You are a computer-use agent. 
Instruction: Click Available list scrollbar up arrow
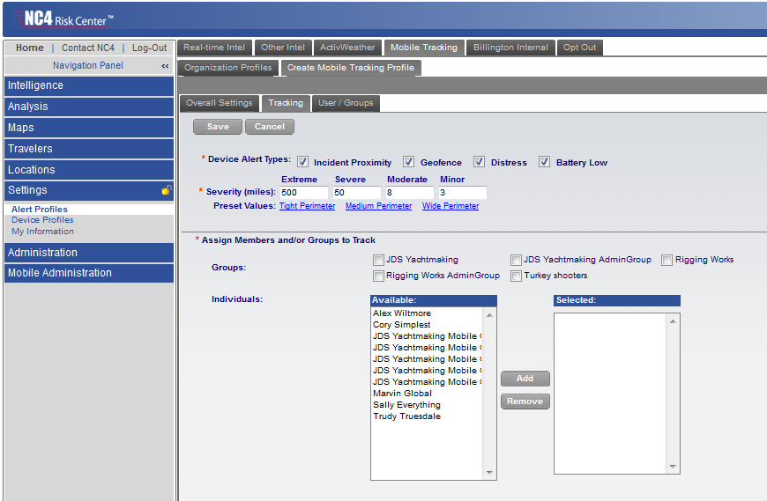tap(489, 315)
